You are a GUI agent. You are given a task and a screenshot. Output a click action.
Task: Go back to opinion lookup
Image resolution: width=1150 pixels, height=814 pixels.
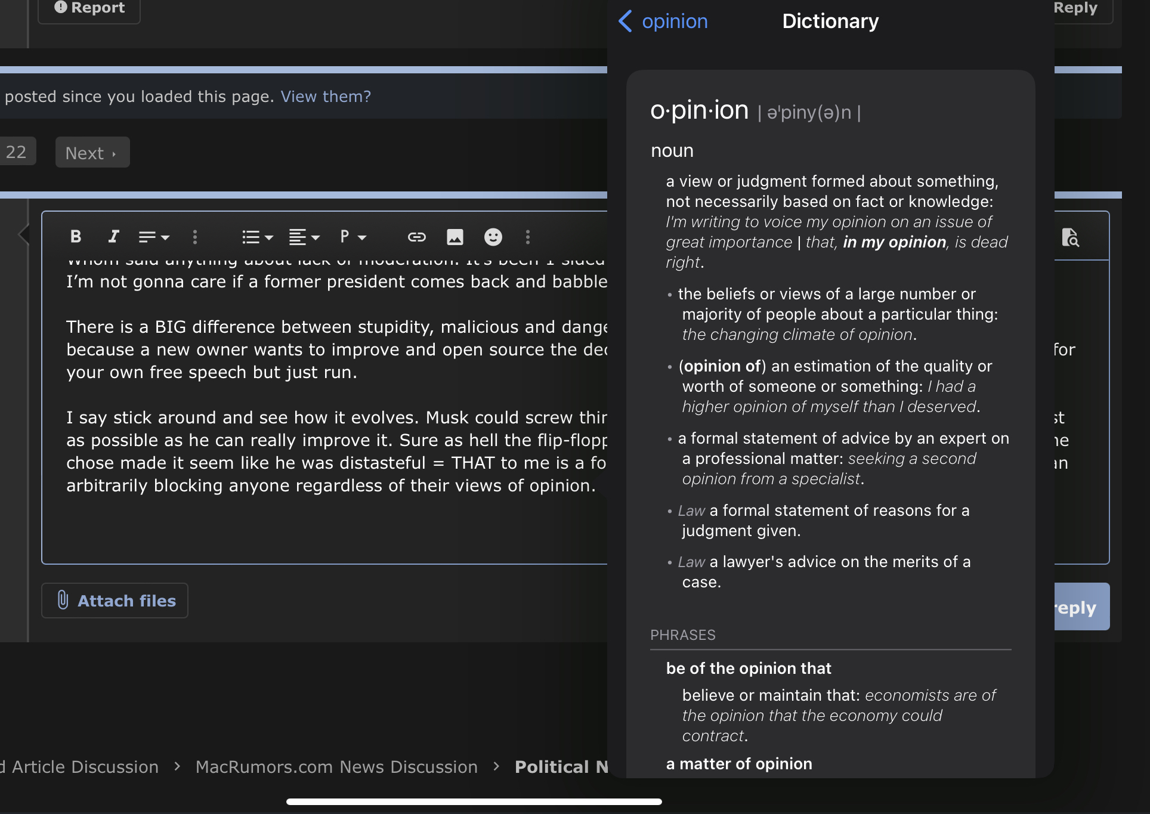pyautogui.click(x=663, y=21)
